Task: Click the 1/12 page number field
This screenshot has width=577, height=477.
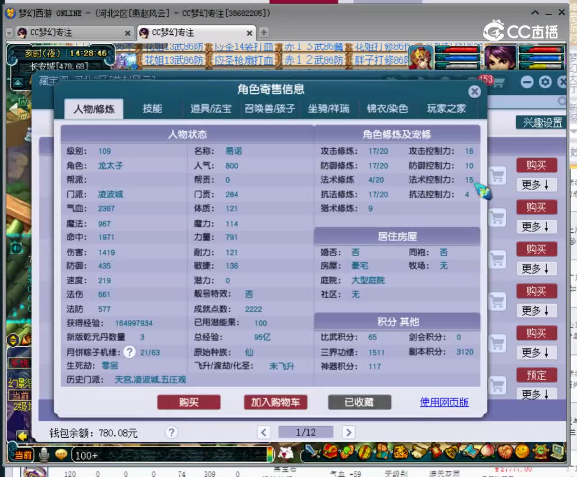Action: (306, 432)
